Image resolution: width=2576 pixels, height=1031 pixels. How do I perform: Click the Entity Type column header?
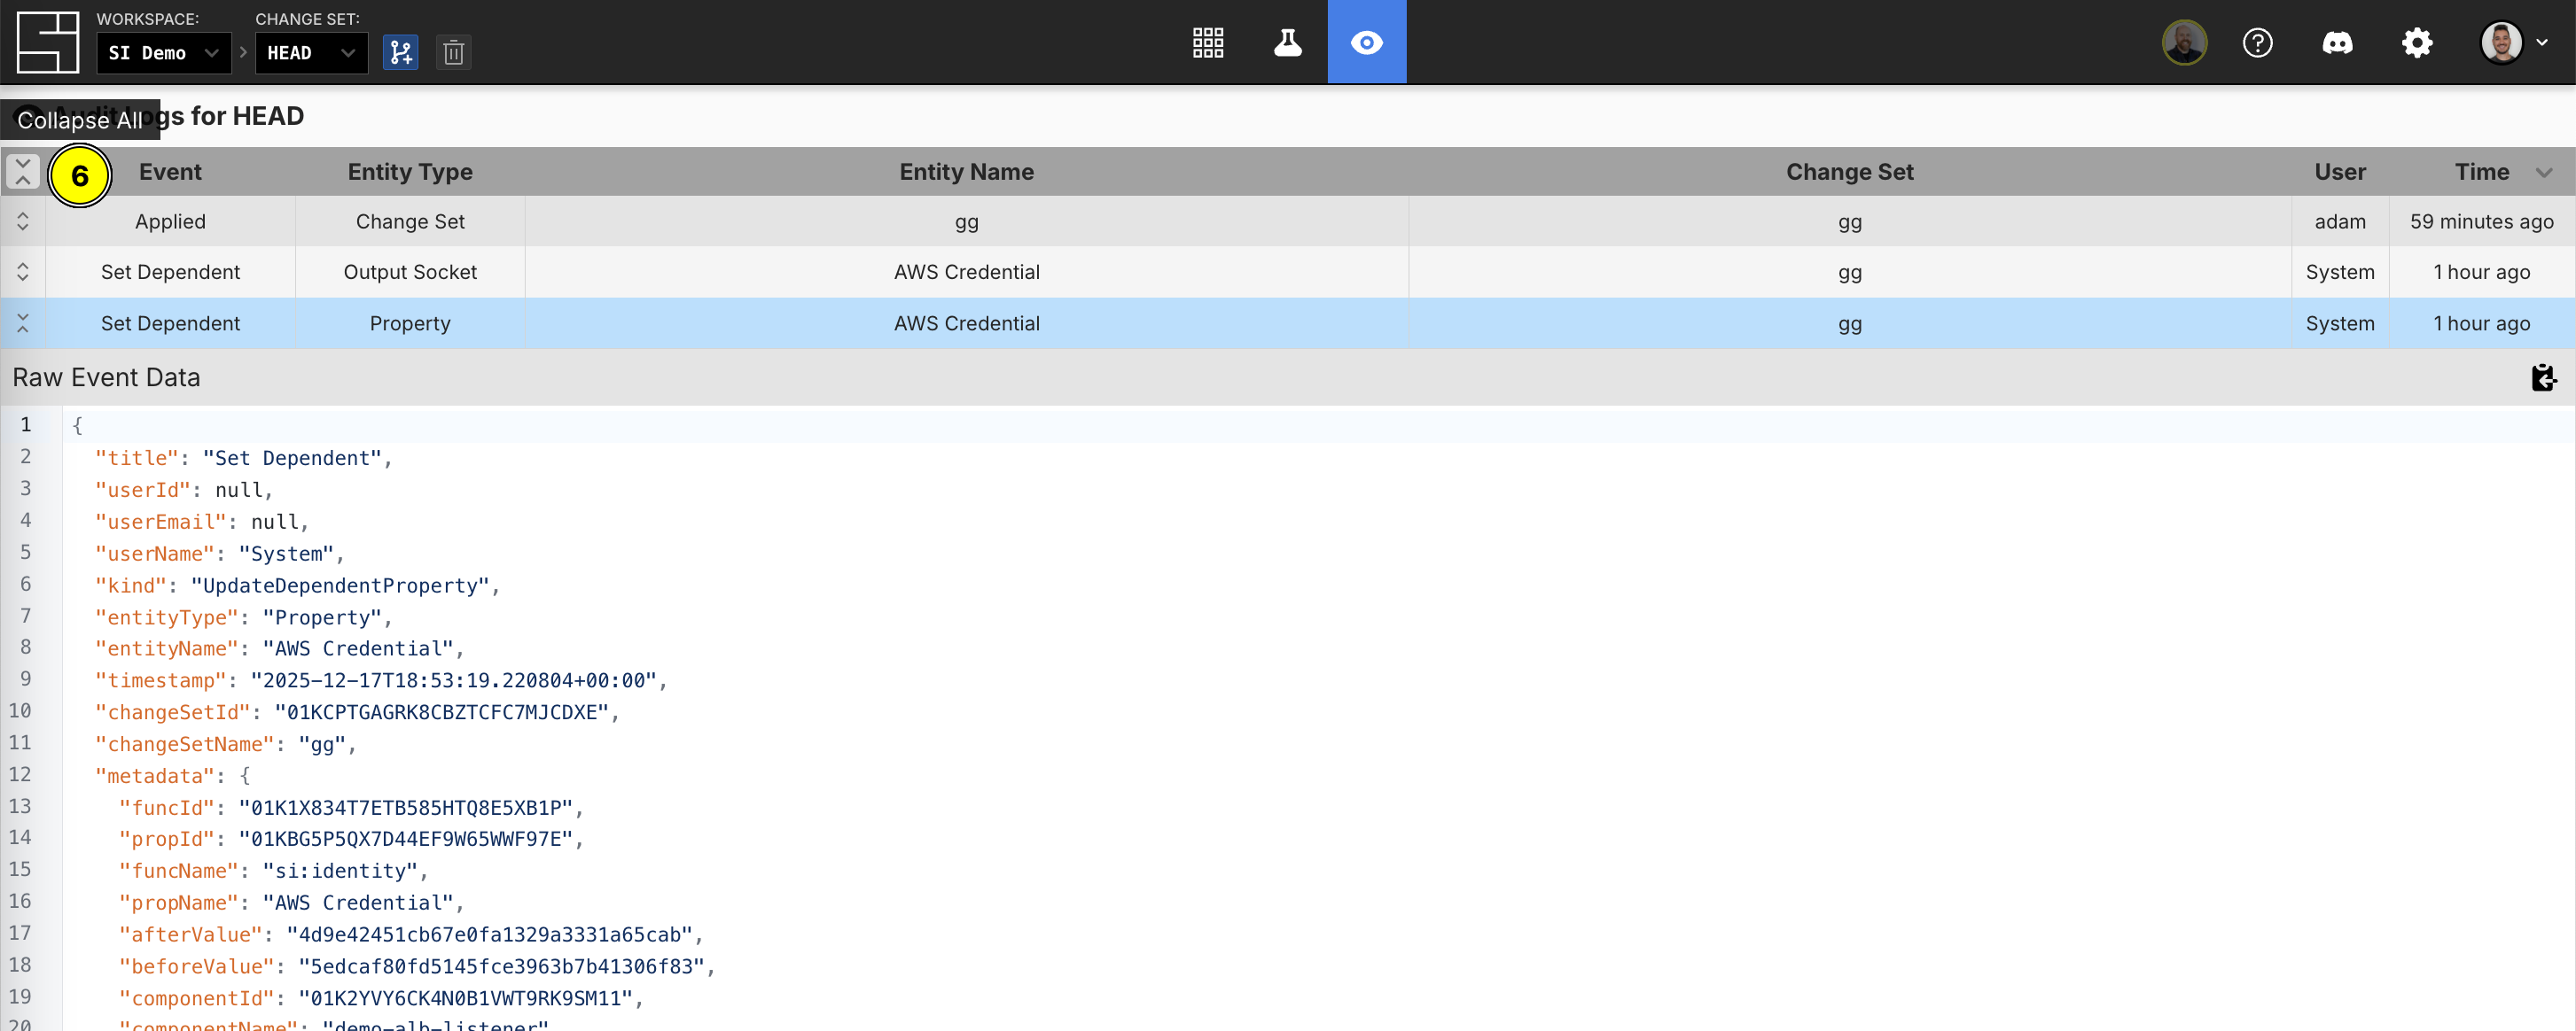(410, 172)
